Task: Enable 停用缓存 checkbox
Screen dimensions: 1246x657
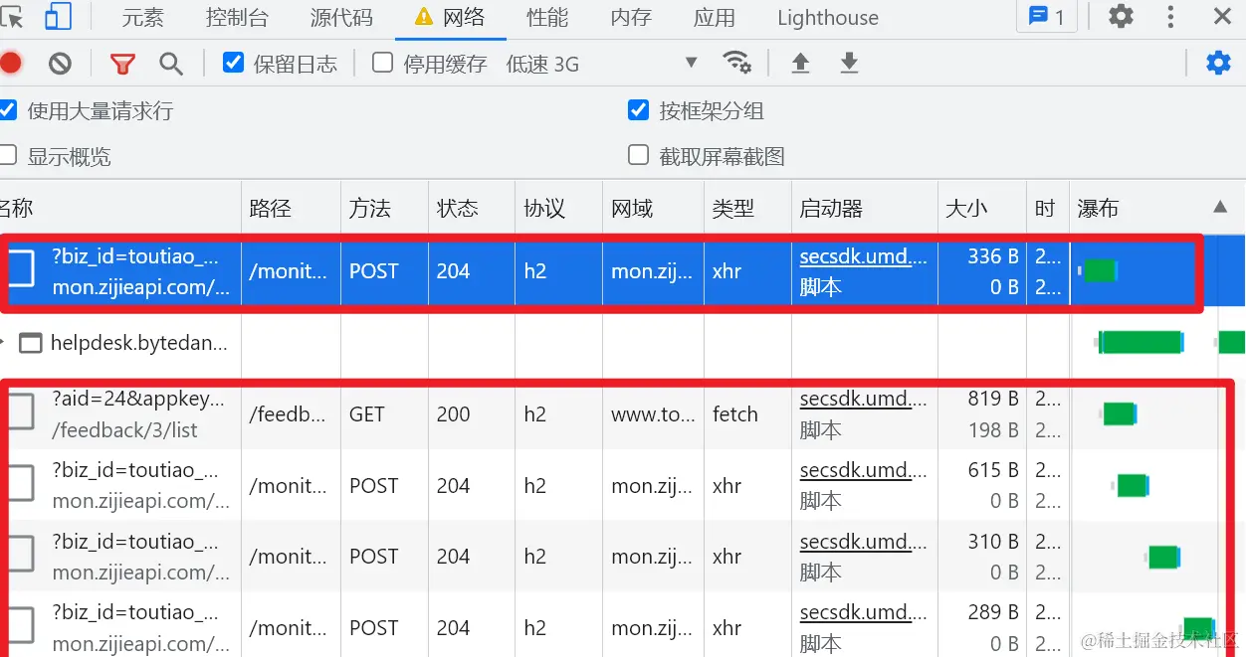Action: click(x=382, y=63)
